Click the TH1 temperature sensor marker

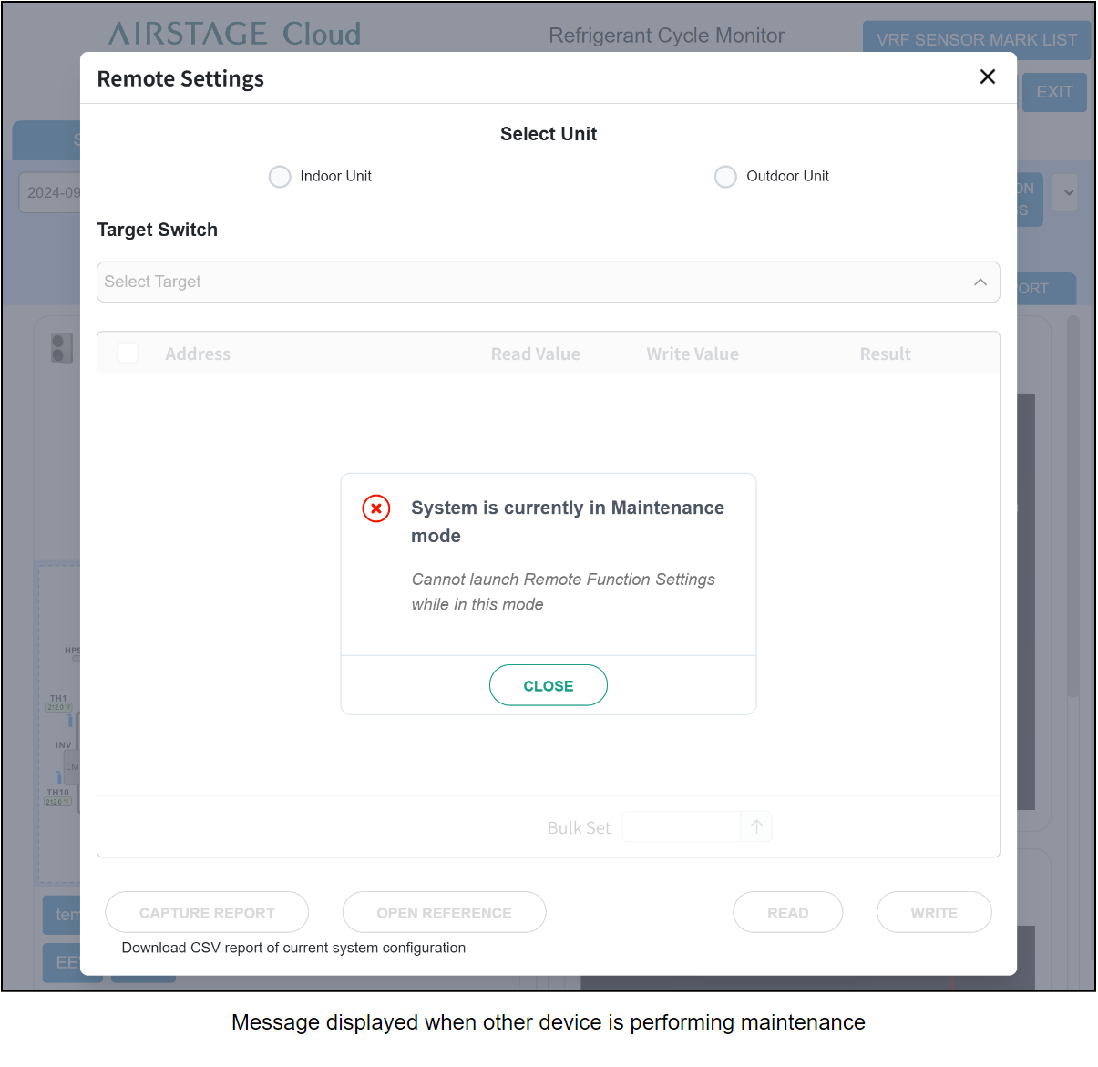click(x=58, y=703)
